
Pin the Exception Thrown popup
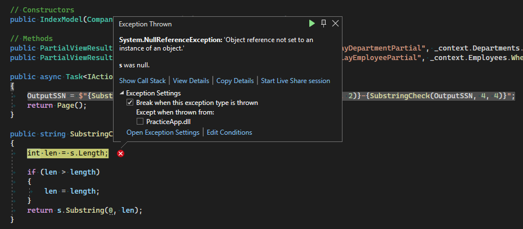pyautogui.click(x=324, y=24)
